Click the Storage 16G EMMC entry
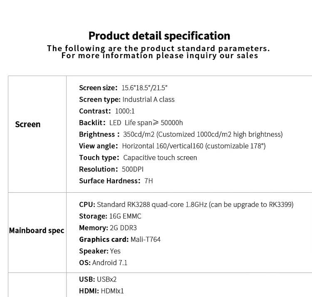This screenshot has width=312, height=297. pos(110,216)
